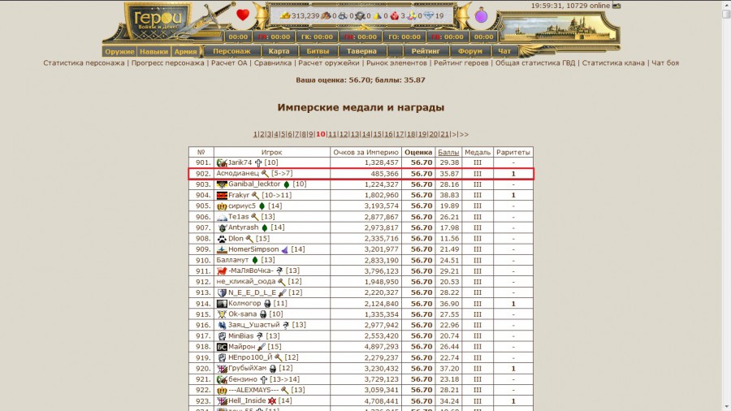731x411 pixels.
Task: Open the Чат menu
Action: [x=504, y=51]
